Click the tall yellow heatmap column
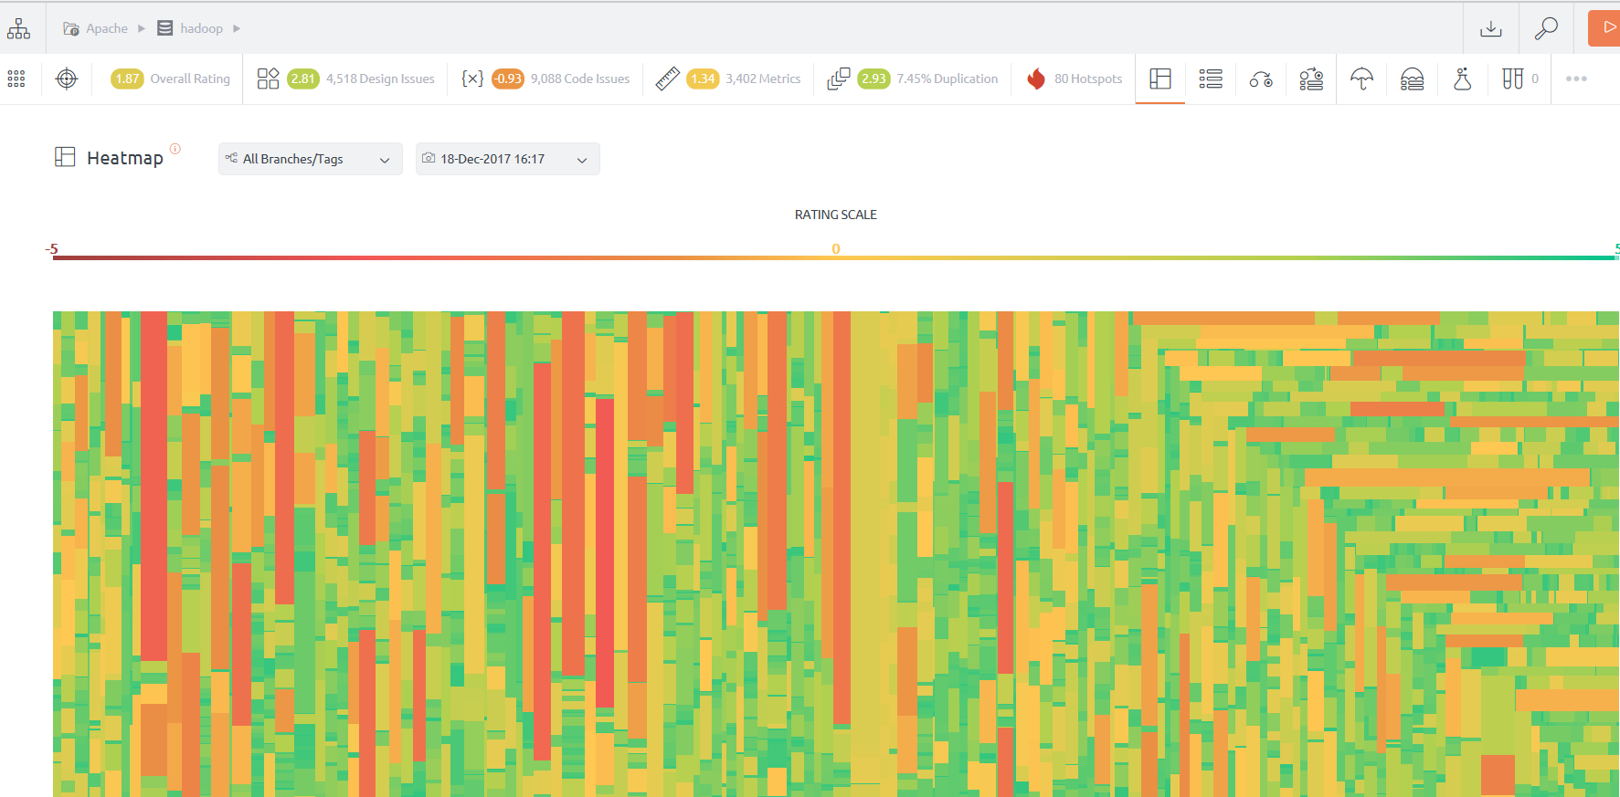Image resolution: width=1620 pixels, height=797 pixels. [865, 548]
